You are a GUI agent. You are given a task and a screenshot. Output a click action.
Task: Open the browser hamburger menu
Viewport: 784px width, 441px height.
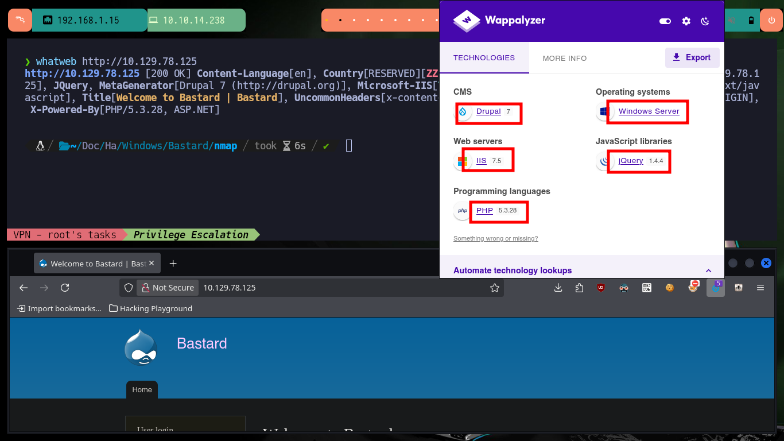pyautogui.click(x=760, y=288)
